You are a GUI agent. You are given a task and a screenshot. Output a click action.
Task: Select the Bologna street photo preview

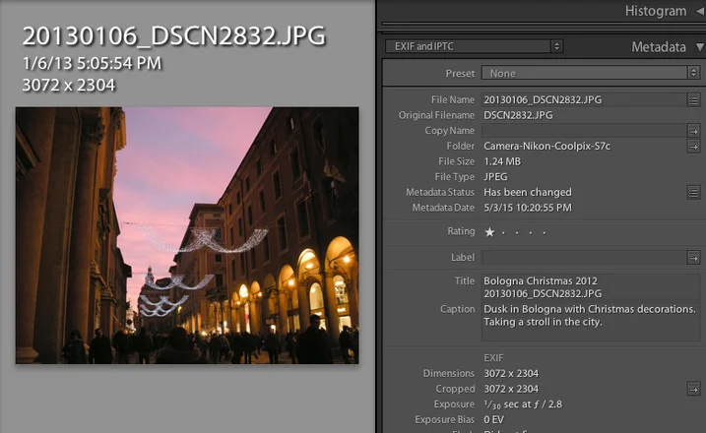(187, 235)
